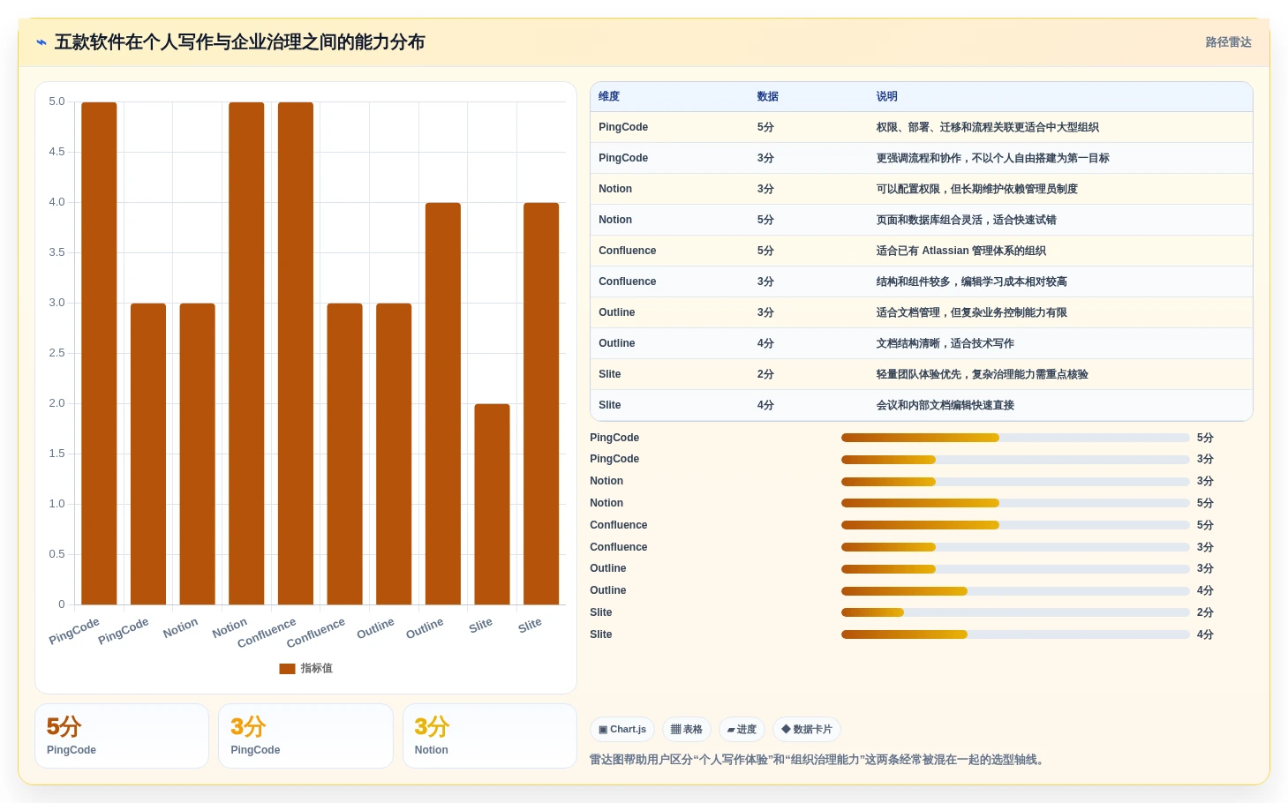The height and width of the screenshot is (803, 1288).
Task: Select row 轻量团队体验优先，复杂治理能力需重点核验
Action: pos(922,374)
